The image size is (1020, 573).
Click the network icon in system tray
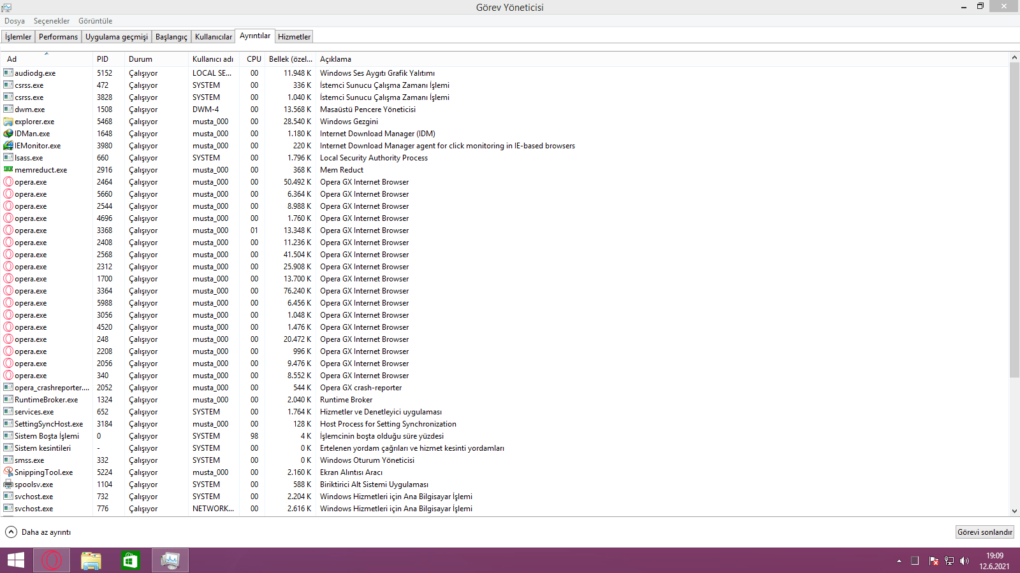[x=949, y=561]
